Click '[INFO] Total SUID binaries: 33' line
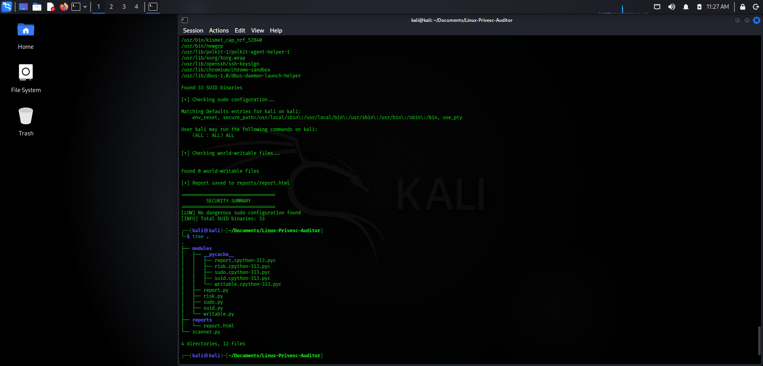Image resolution: width=763 pixels, height=366 pixels. (223, 219)
